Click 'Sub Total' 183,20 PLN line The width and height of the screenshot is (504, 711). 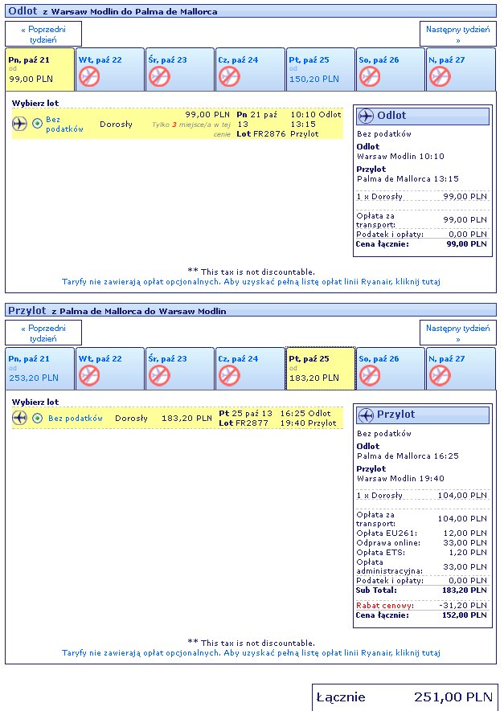tap(421, 590)
